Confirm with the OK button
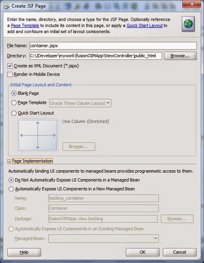The image size is (204, 263). (143, 252)
